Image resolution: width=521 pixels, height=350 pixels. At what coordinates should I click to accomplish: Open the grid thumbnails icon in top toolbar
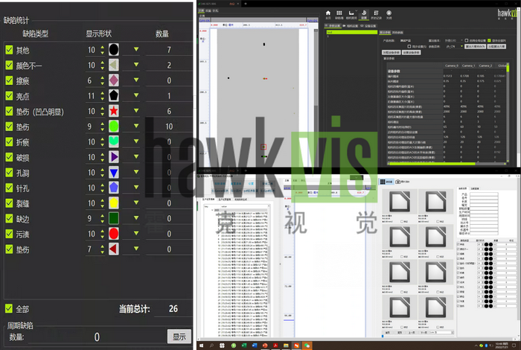[x=339, y=13]
